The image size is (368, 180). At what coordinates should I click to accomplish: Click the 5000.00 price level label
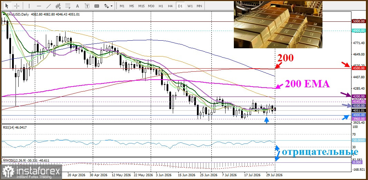[x=359, y=21]
